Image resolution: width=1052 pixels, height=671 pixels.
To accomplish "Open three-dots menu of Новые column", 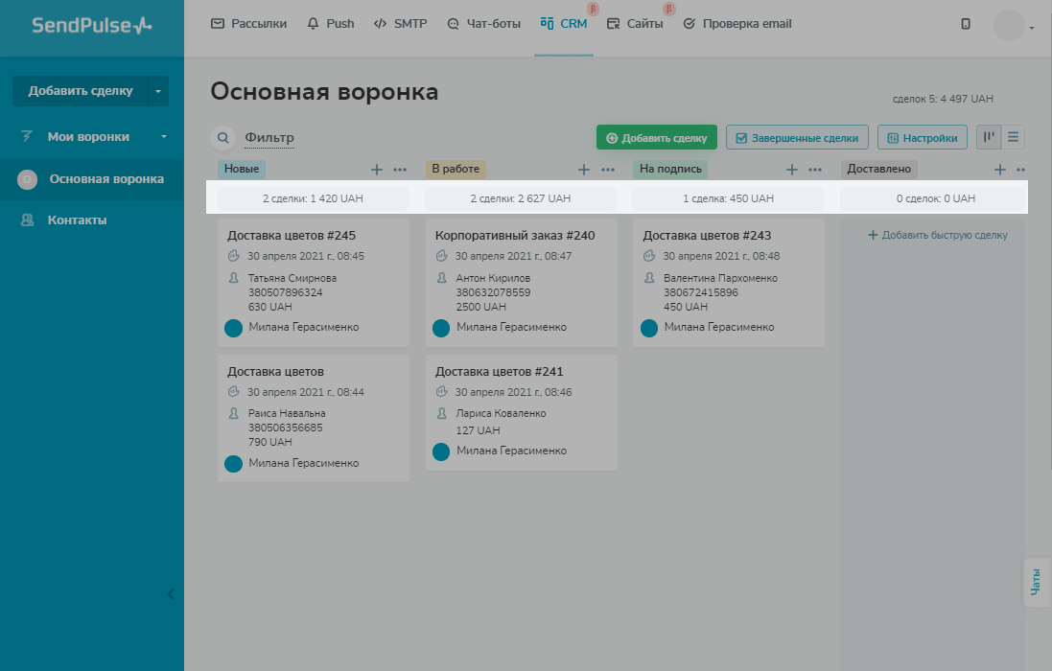I will [x=400, y=170].
